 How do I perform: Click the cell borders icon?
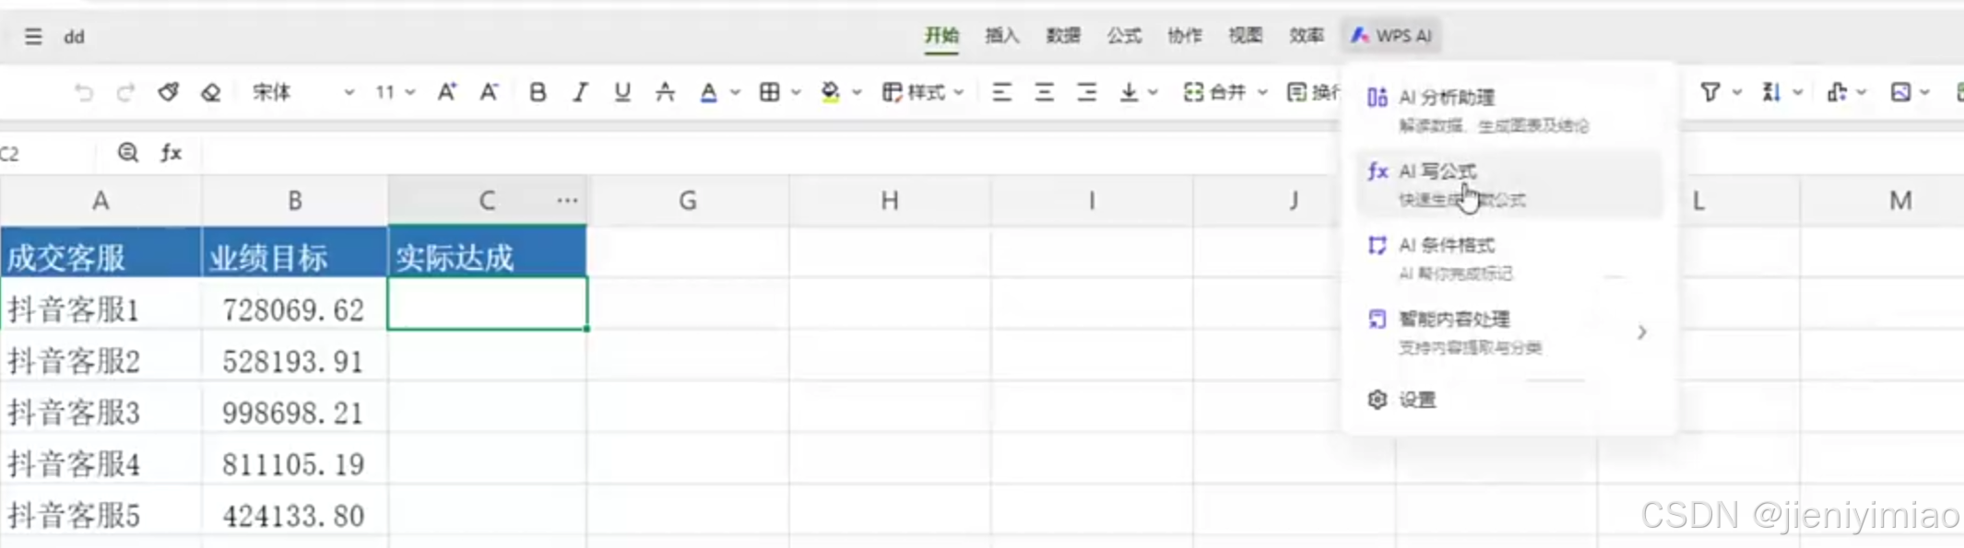(769, 92)
